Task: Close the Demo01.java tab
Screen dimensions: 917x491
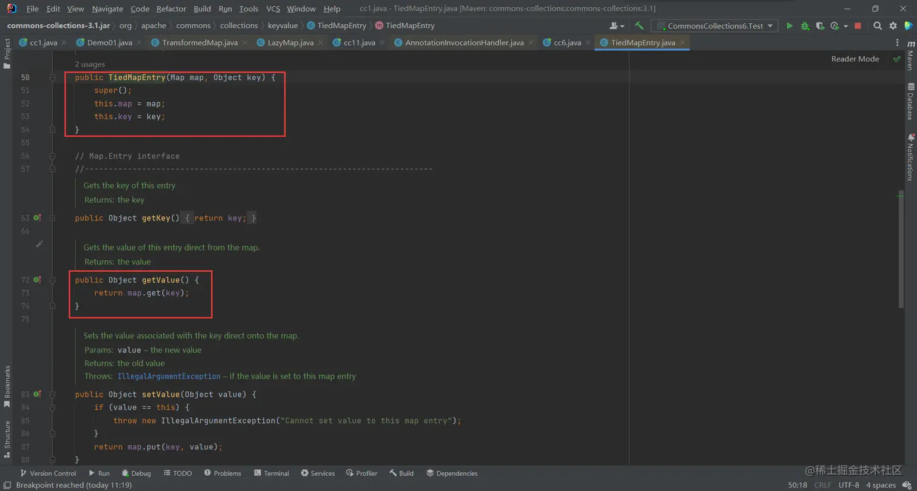Action: point(139,42)
